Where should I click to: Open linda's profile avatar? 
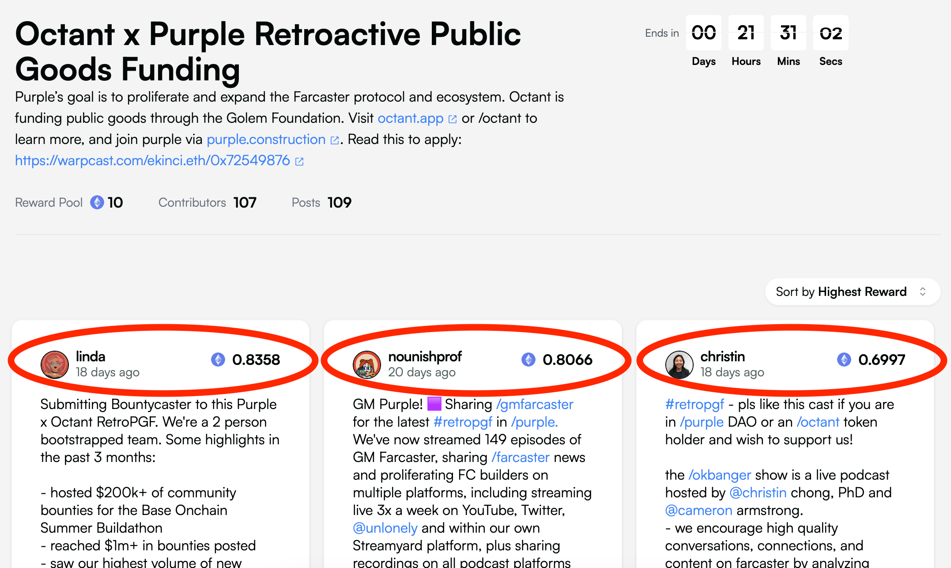[54, 364]
